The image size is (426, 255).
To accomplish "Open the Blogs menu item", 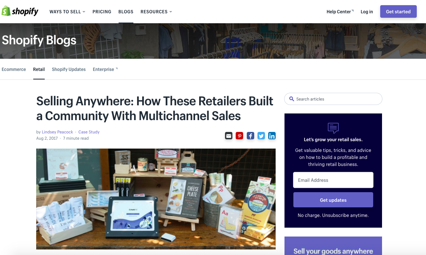I will click(x=126, y=12).
